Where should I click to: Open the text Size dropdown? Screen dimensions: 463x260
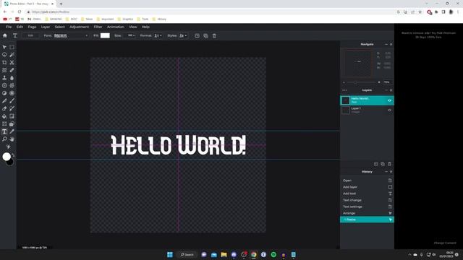point(131,35)
